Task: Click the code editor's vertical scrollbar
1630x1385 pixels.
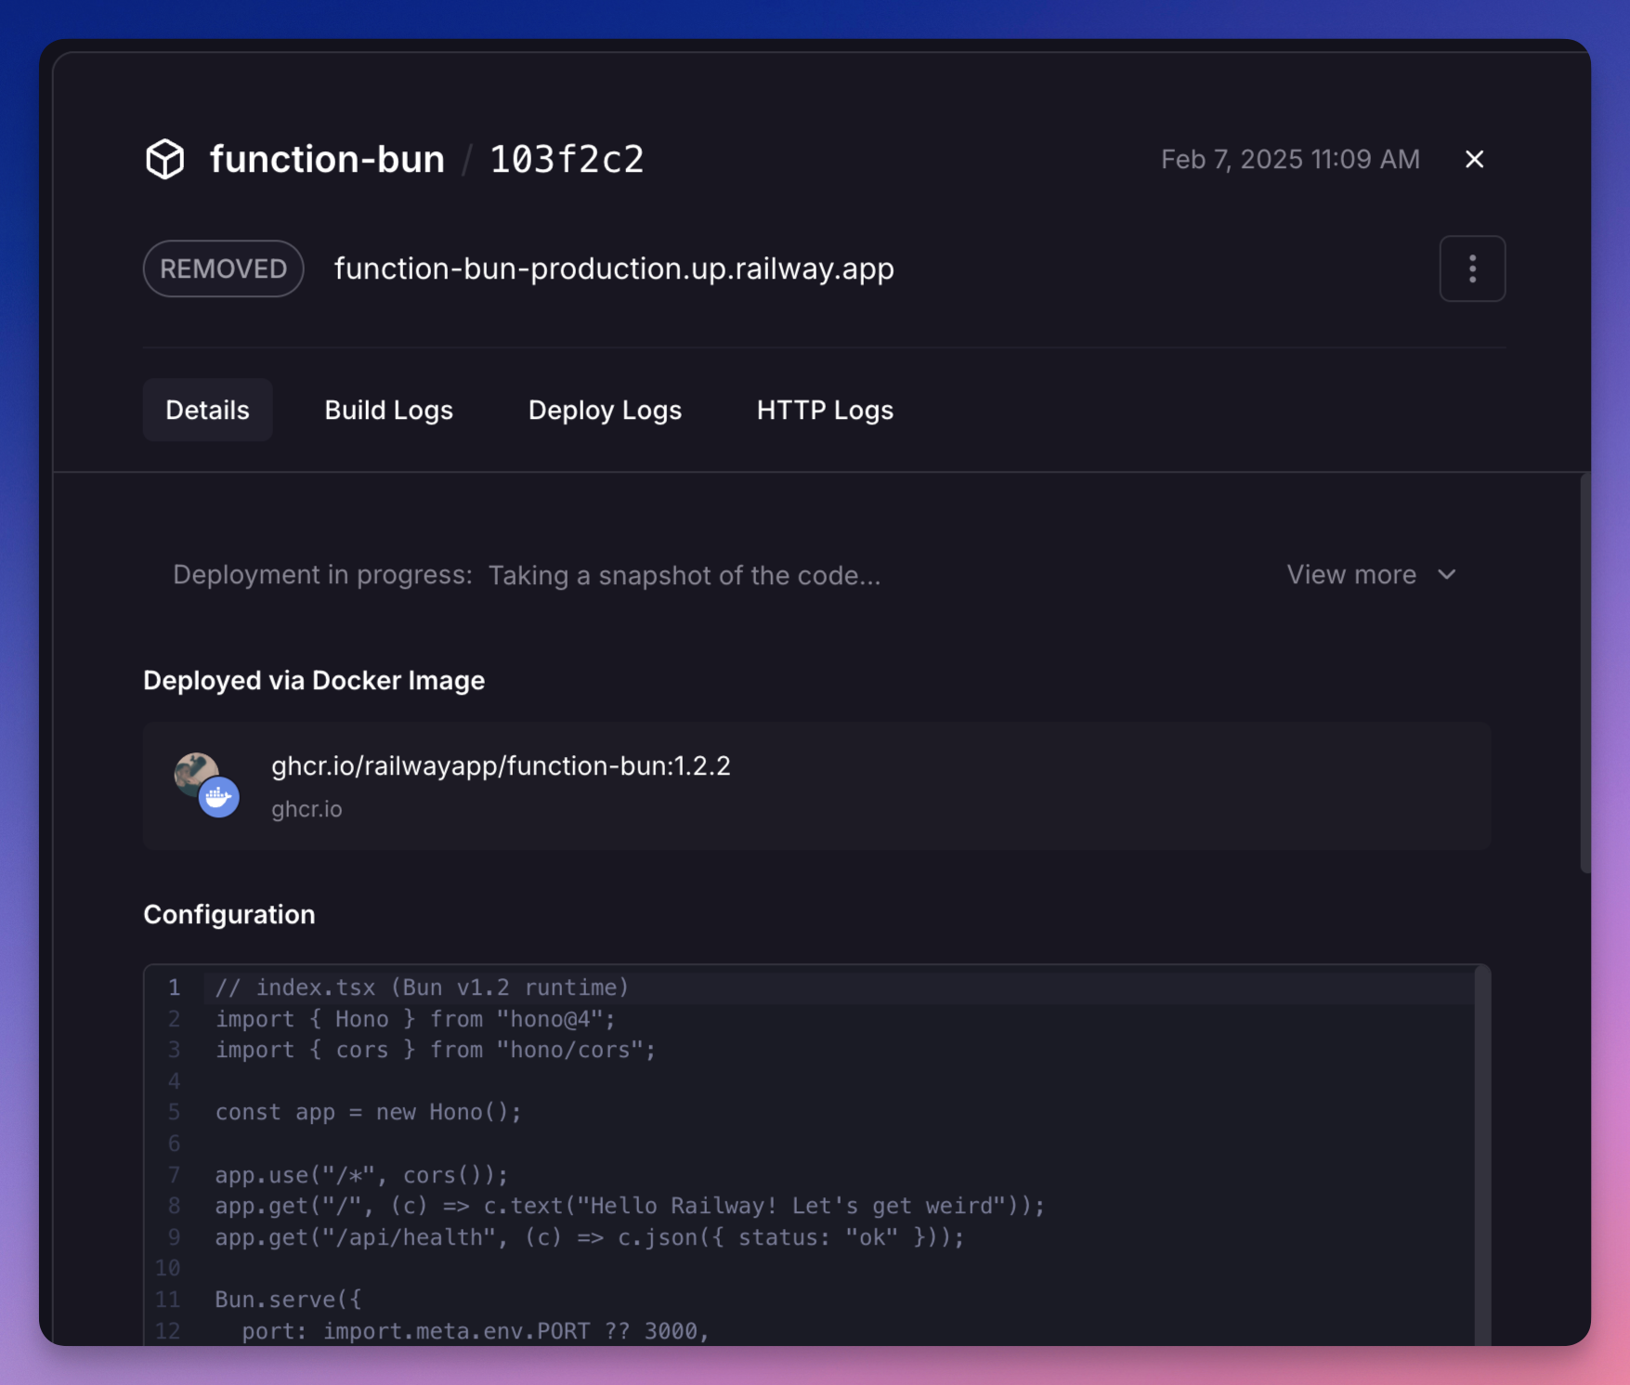Action: pyautogui.click(x=1482, y=1155)
